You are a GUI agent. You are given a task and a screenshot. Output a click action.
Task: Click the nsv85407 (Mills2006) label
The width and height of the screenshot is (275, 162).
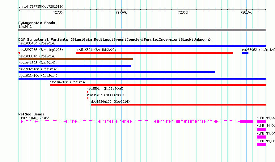[x=106, y=95]
